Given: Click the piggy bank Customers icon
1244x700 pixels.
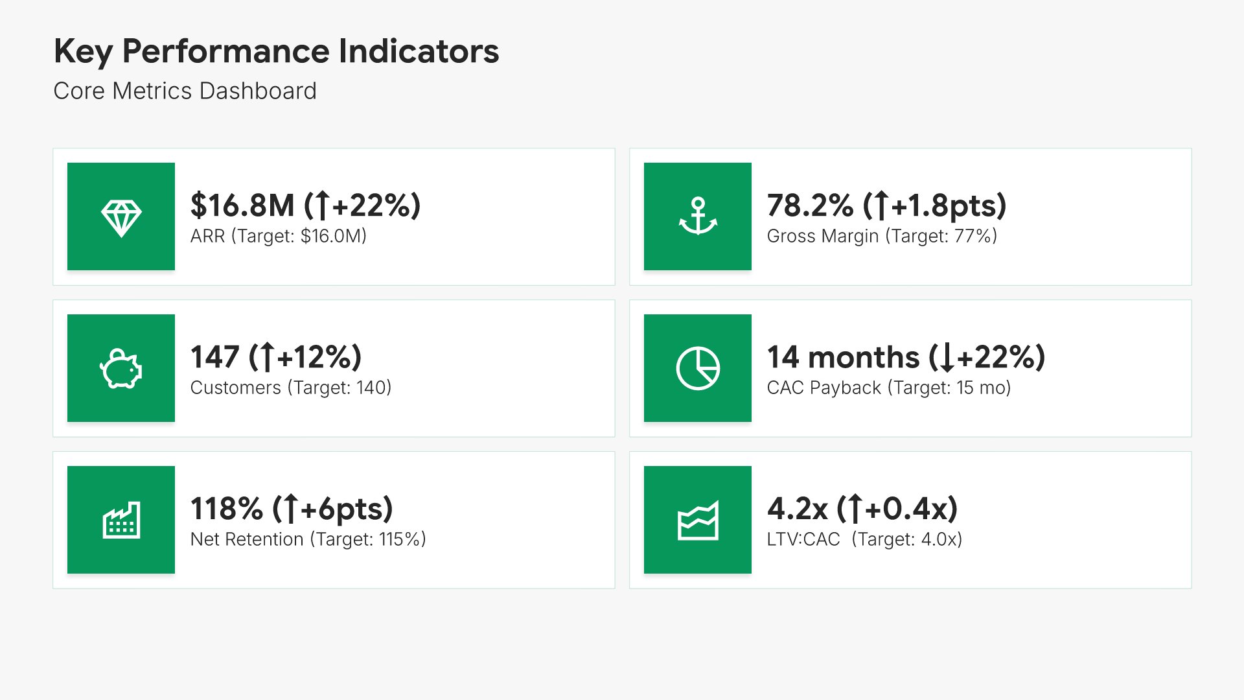Looking at the screenshot, I should 121,369.
